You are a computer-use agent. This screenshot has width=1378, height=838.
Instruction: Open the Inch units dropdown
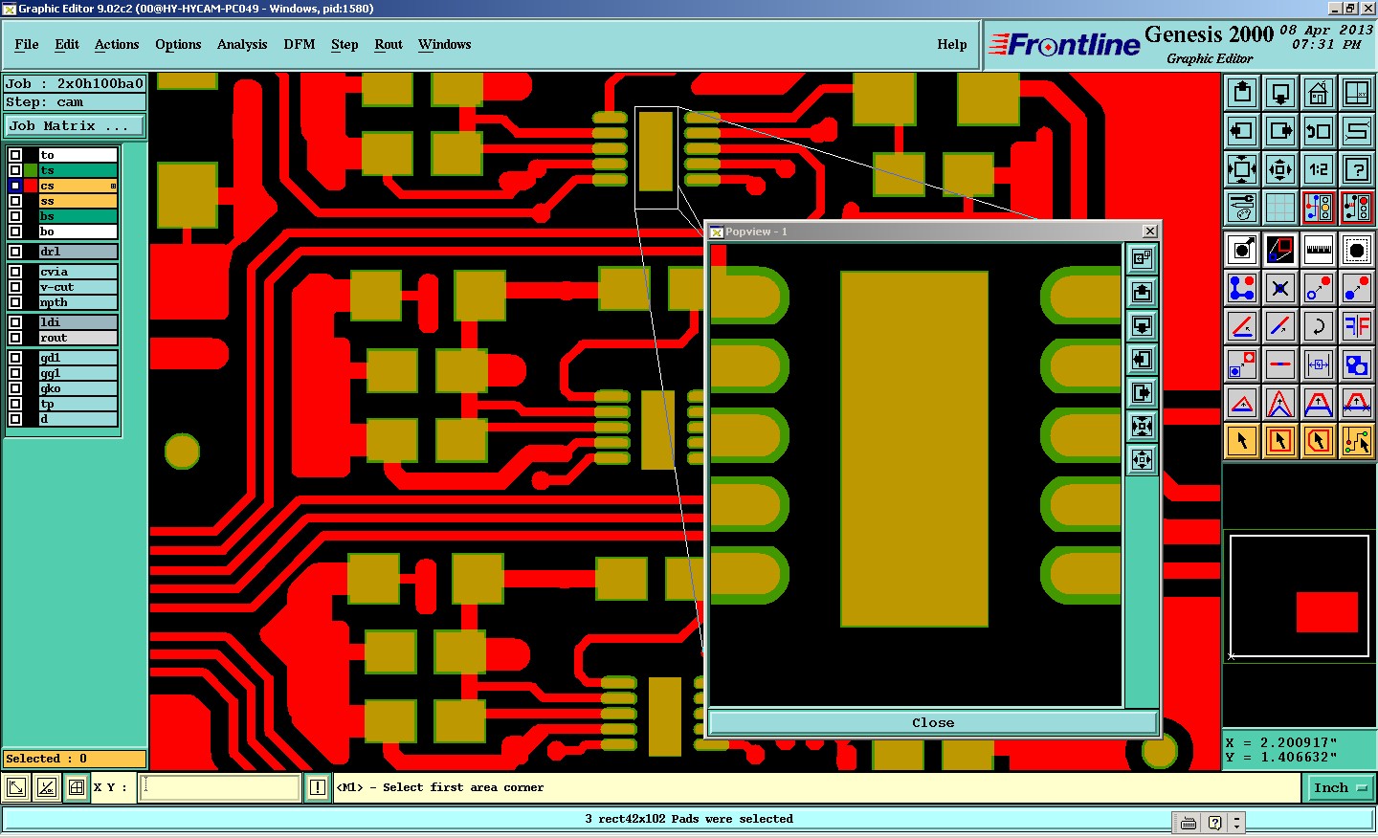click(x=1340, y=788)
